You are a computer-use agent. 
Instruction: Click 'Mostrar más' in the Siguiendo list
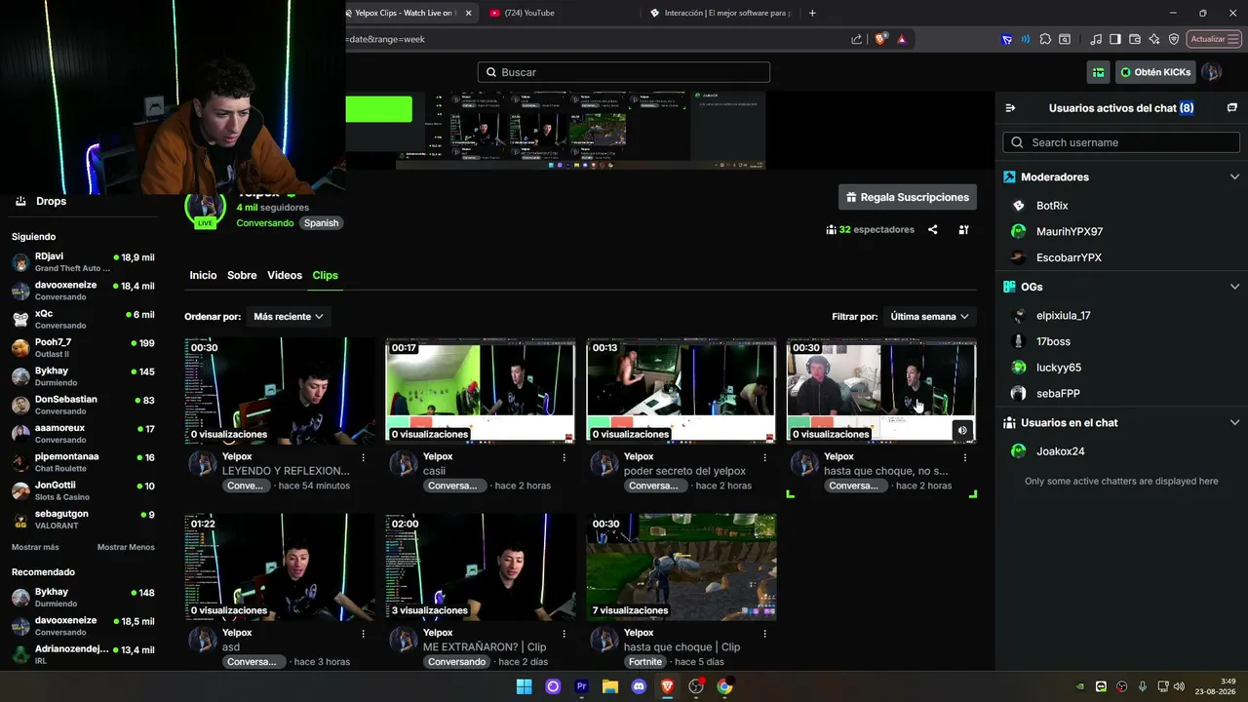coord(35,547)
